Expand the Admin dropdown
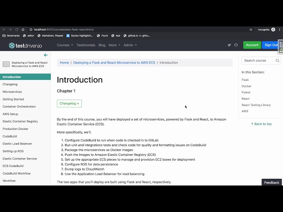The width and height of the screenshot is (283, 212). (x=130, y=45)
